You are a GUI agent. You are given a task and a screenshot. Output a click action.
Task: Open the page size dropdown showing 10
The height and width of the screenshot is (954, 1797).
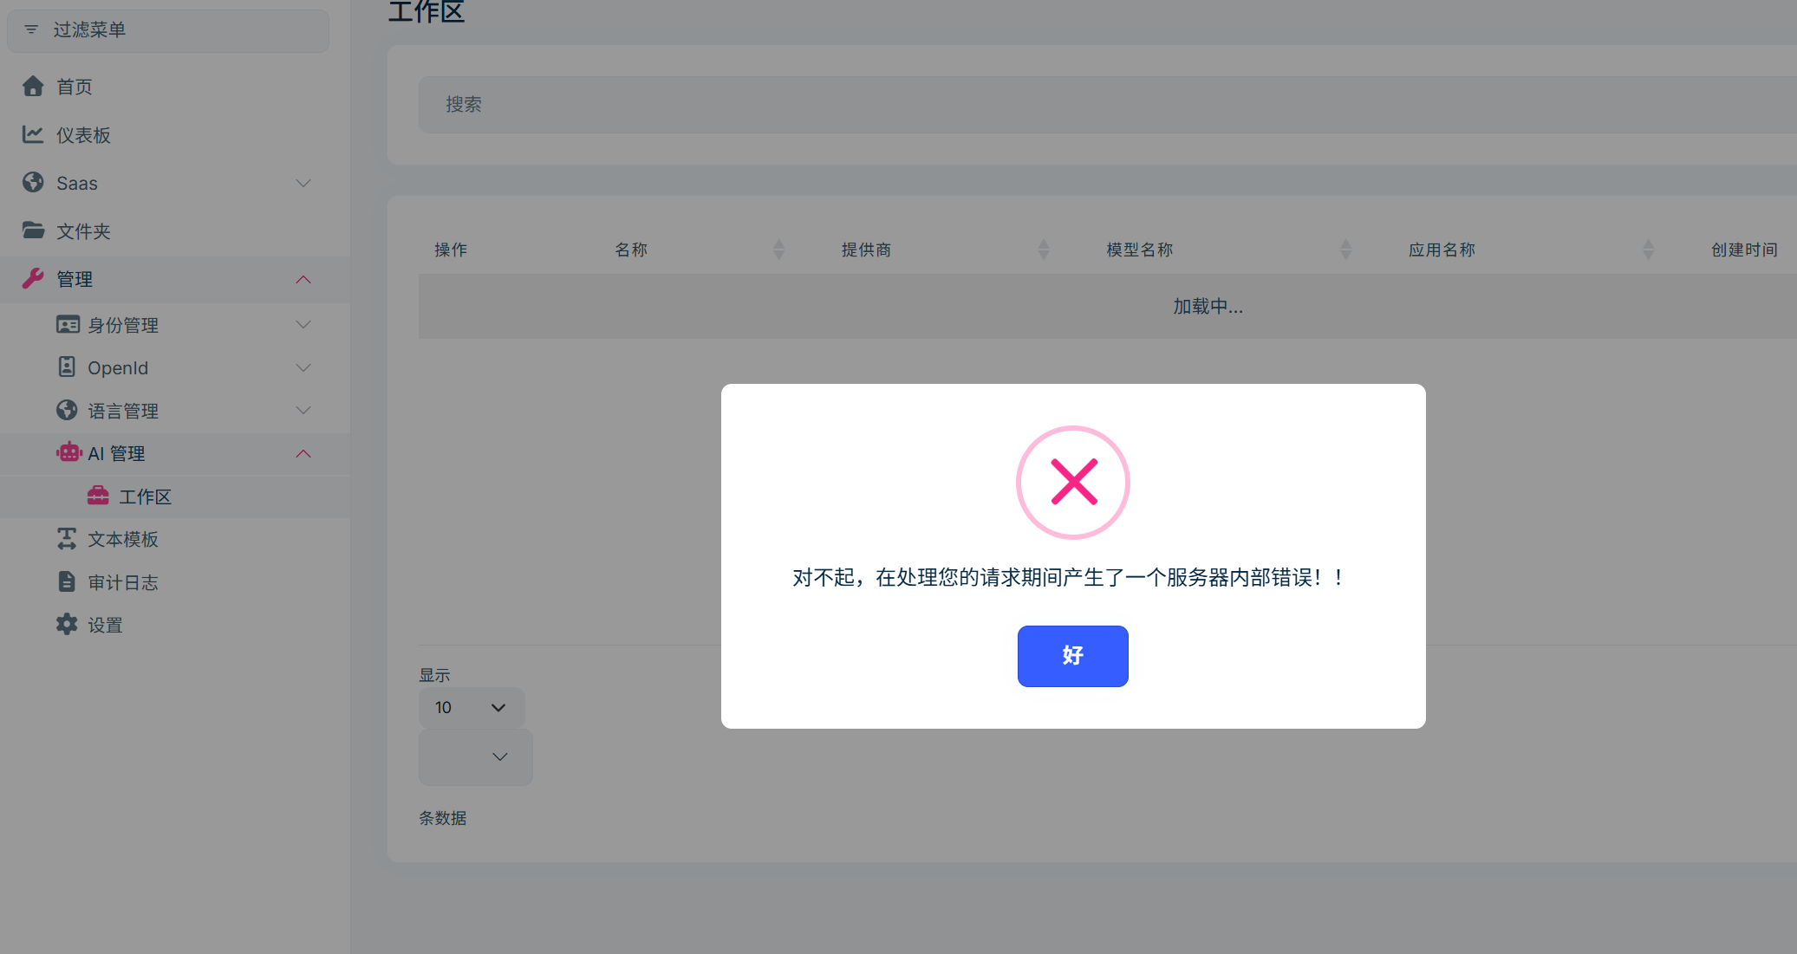(x=472, y=707)
